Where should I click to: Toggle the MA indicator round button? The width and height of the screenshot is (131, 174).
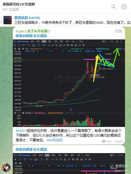point(23,49)
